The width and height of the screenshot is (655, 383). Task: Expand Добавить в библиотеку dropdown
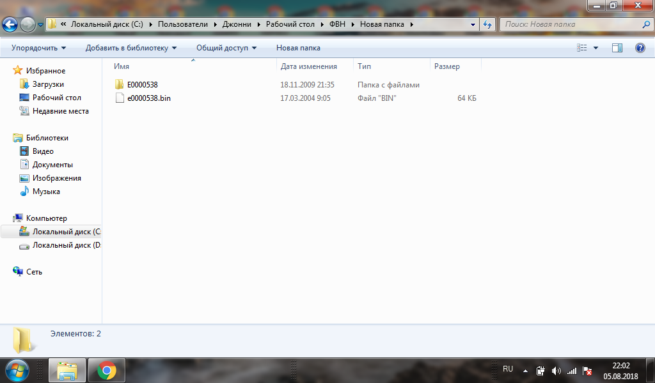pyautogui.click(x=131, y=48)
